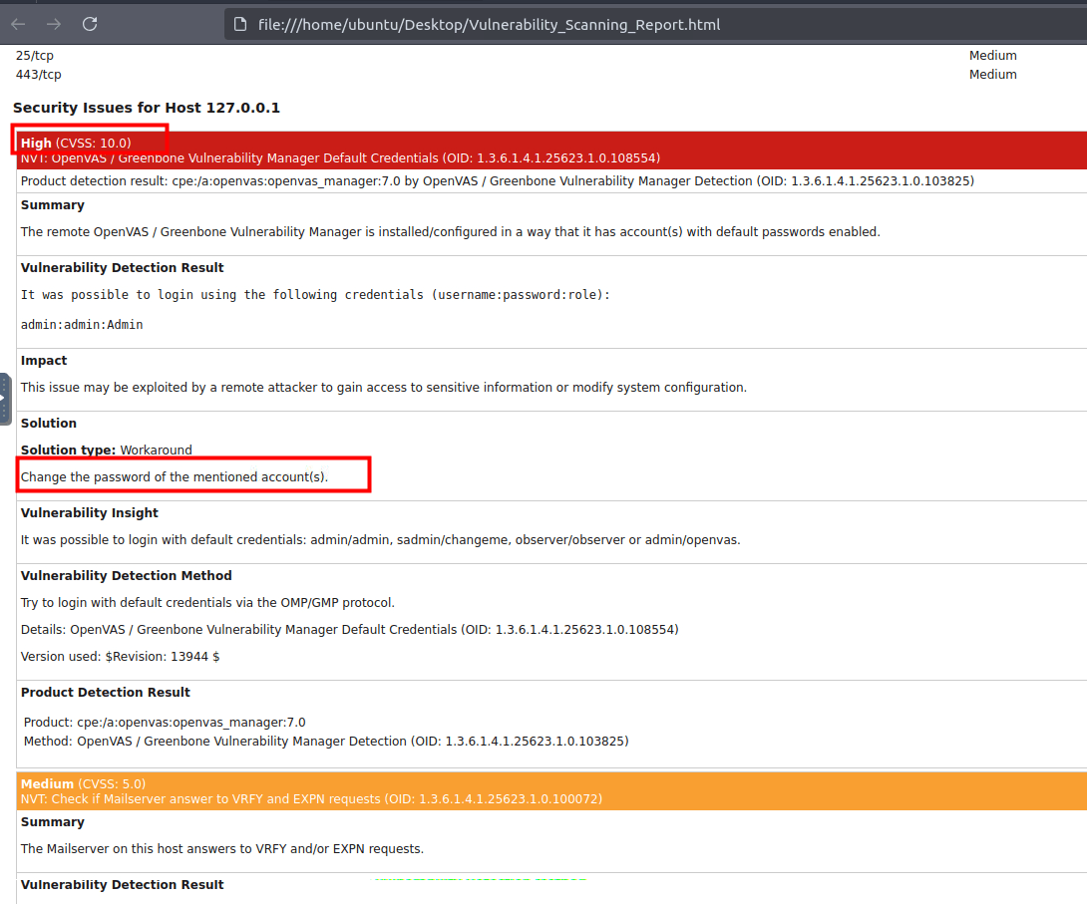Click the Security Issues for Host 127.0.0.1 heading
The width and height of the screenshot is (1087, 904).
click(x=147, y=108)
